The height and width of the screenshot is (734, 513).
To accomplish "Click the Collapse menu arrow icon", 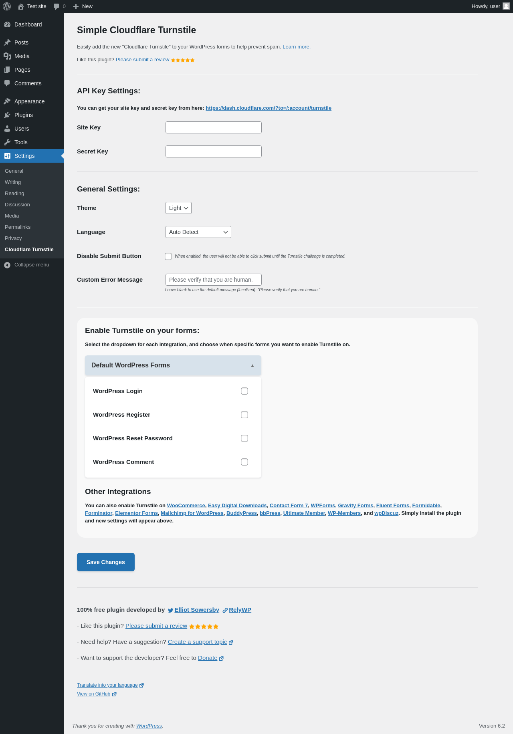I will [x=7, y=265].
